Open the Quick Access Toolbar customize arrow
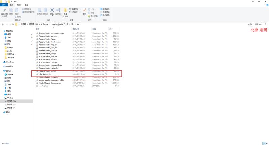This screenshot has height=145, width=269. click(x=11, y=2)
